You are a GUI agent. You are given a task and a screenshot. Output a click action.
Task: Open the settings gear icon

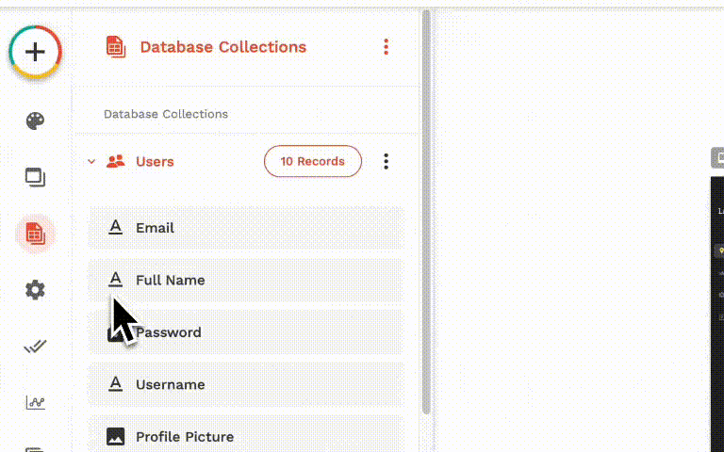(35, 290)
